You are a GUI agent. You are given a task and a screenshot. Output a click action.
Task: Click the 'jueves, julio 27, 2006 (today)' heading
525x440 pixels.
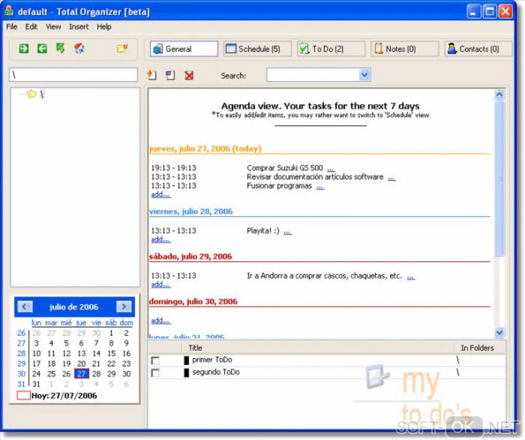pyautogui.click(x=205, y=148)
